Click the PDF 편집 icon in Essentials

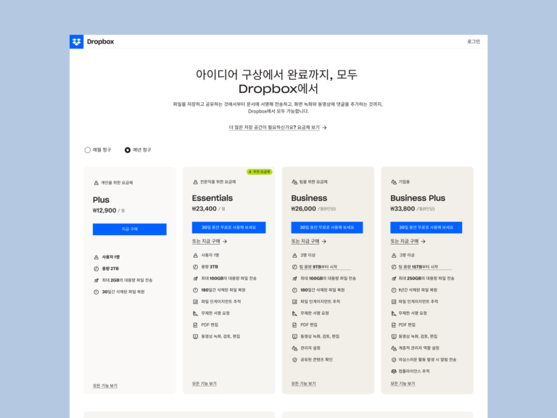point(195,325)
